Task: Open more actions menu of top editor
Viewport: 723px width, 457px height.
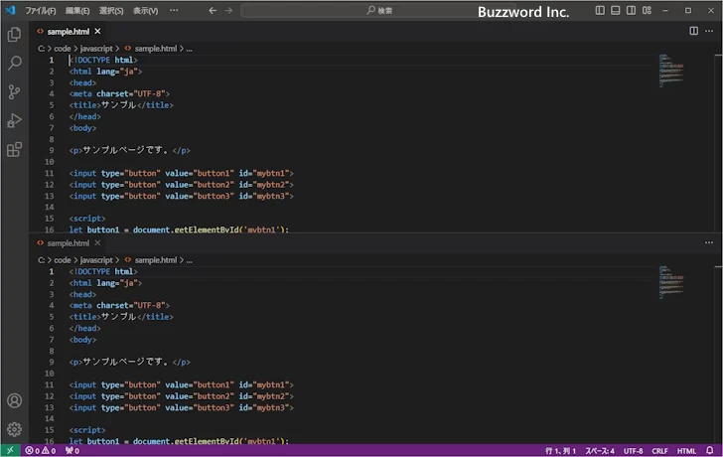Action: coord(708,31)
